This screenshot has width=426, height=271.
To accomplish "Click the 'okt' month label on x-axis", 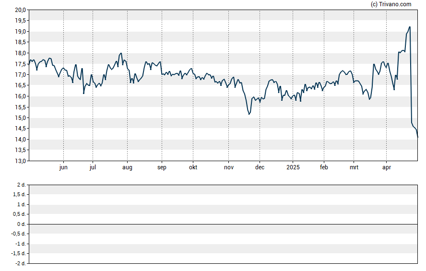I will click(193, 167).
